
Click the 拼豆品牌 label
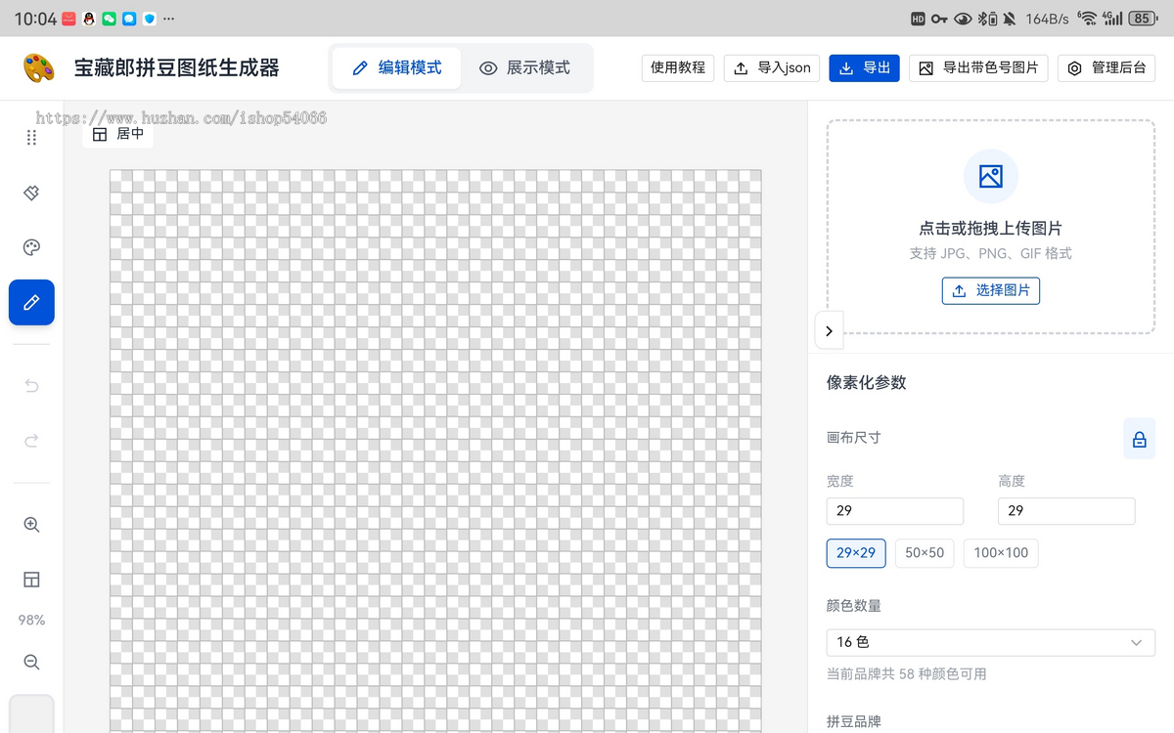[854, 721]
